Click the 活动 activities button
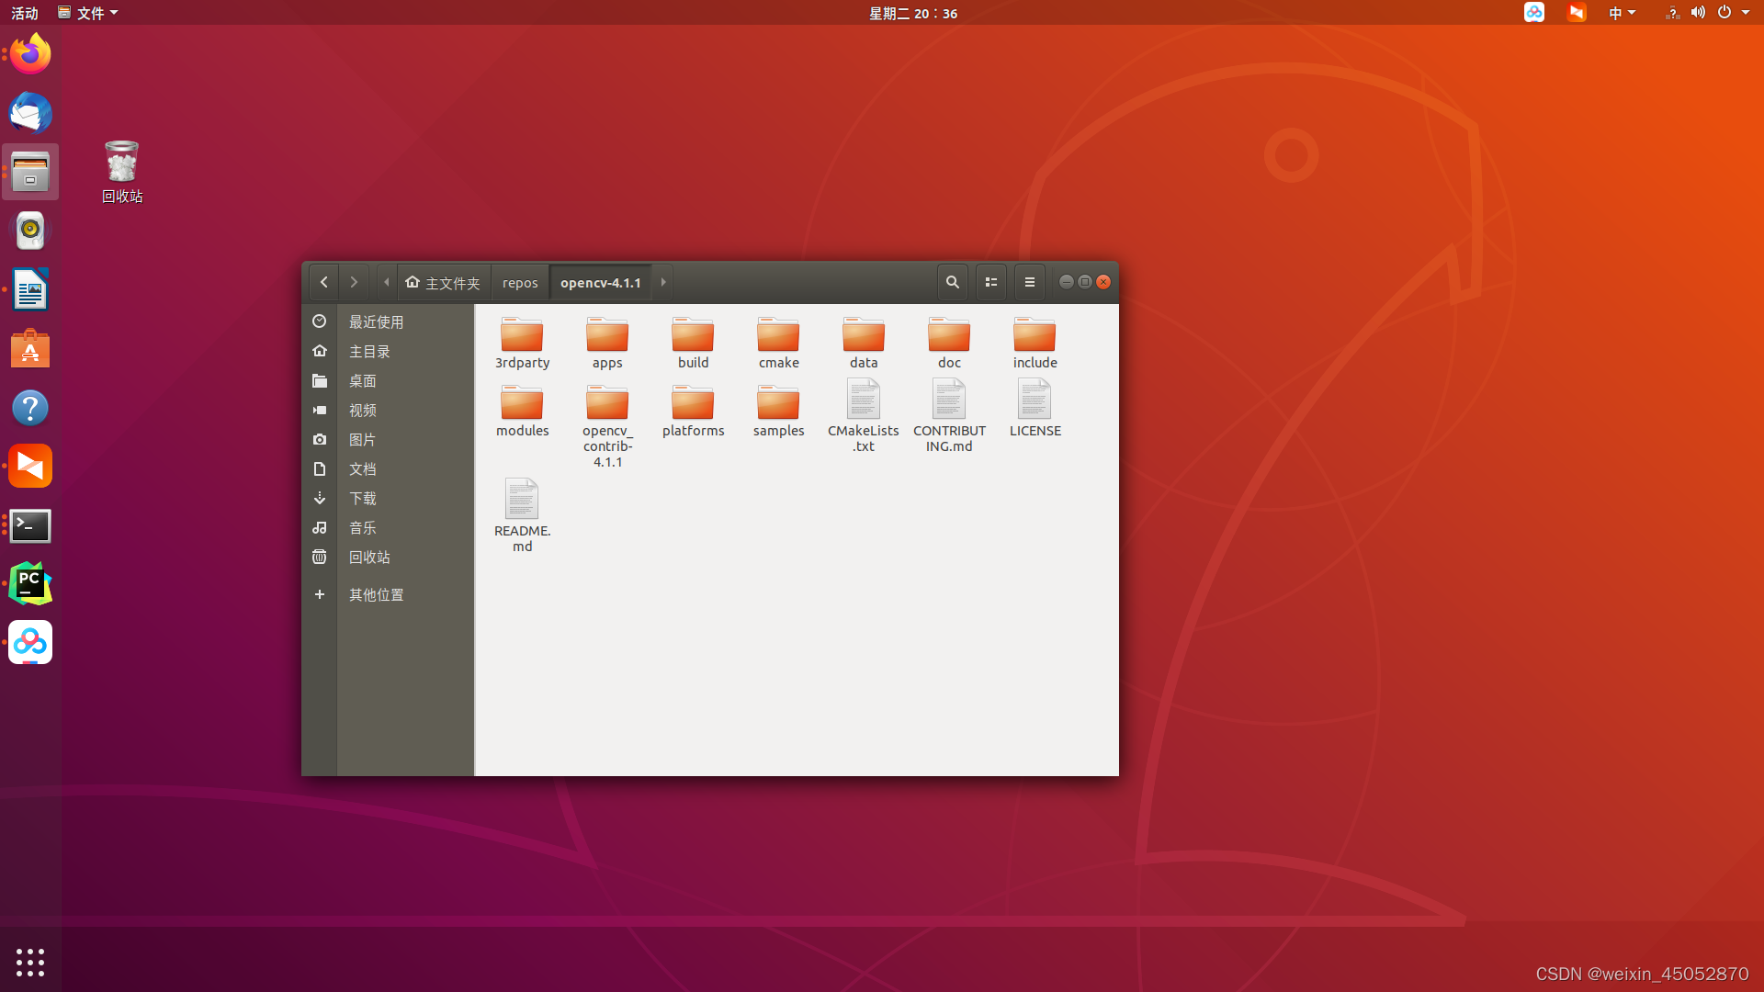The height and width of the screenshot is (992, 1764). point(25,13)
